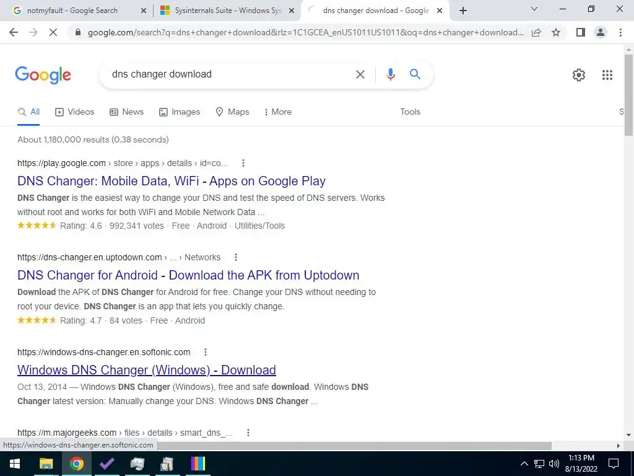The image size is (634, 476).
Task: Select the All search filter
Action: (x=28, y=112)
